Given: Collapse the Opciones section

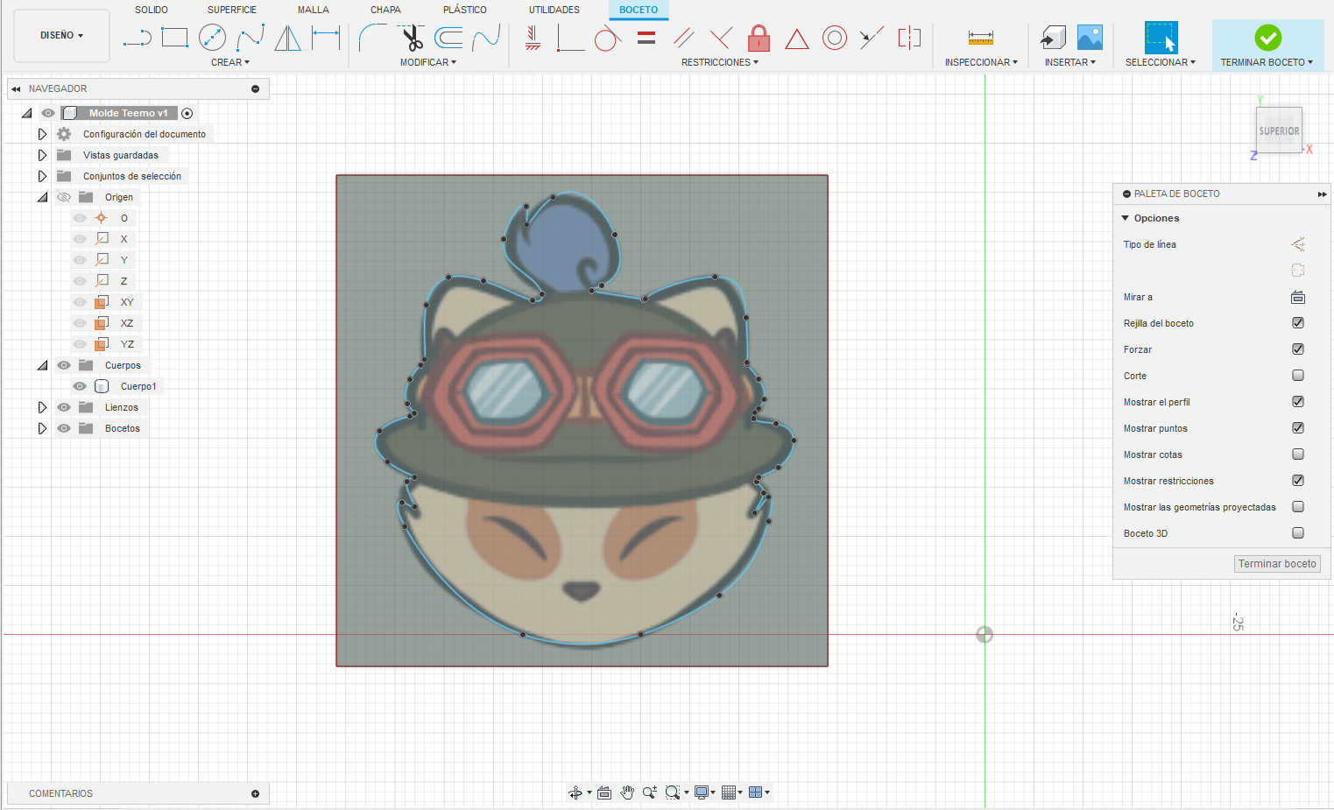Looking at the screenshot, I should click(x=1126, y=218).
